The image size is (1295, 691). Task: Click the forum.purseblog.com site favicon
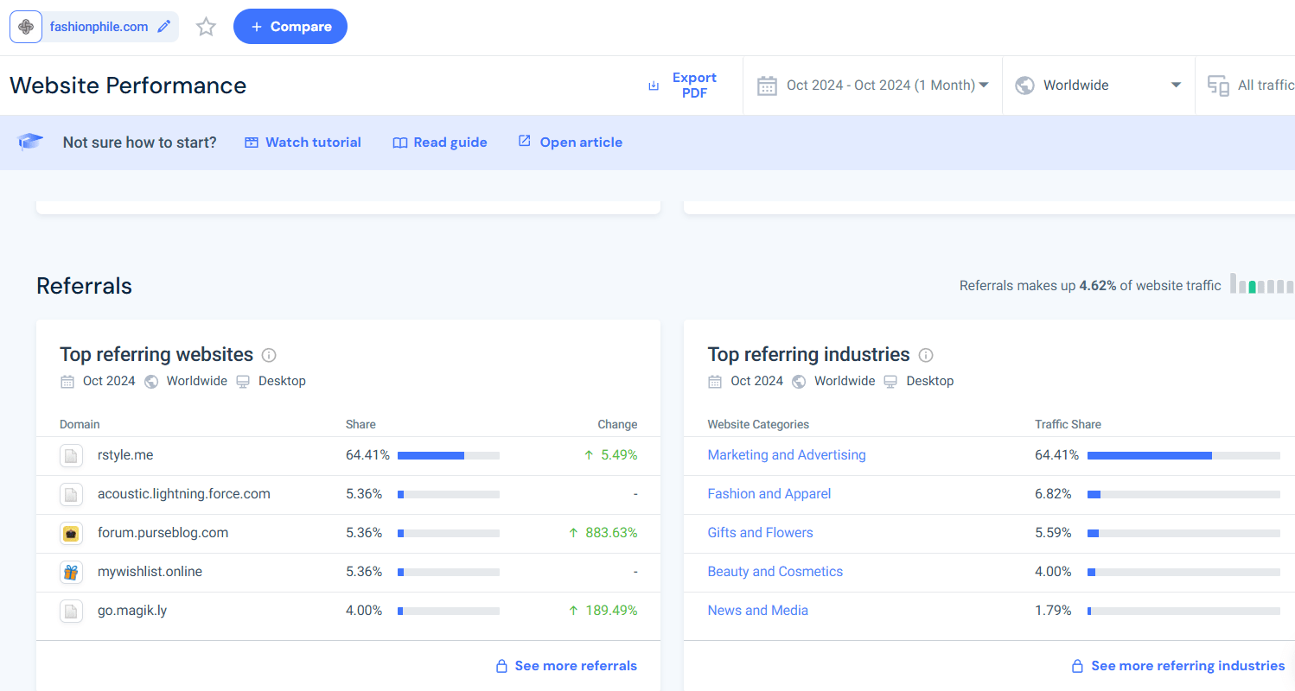tap(71, 533)
